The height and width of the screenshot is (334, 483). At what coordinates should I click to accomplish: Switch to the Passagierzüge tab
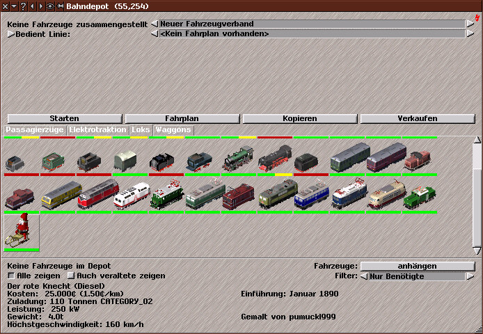(x=35, y=129)
